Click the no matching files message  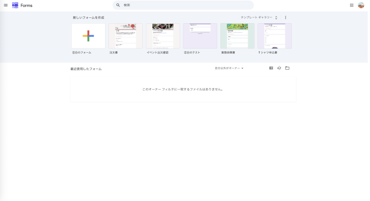183,89
